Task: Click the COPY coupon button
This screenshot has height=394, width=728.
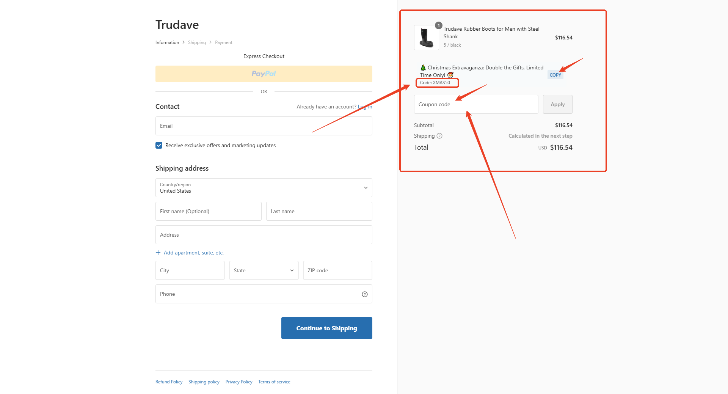Action: [x=555, y=75]
